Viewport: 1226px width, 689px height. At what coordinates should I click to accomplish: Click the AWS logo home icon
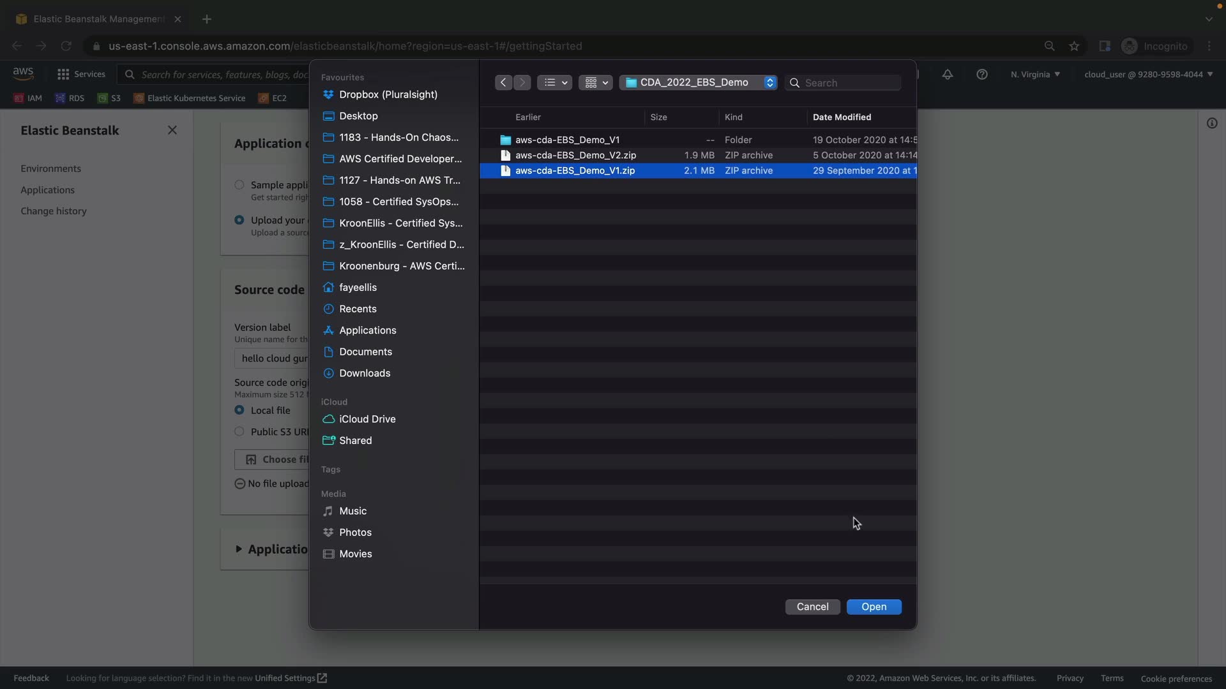(23, 73)
